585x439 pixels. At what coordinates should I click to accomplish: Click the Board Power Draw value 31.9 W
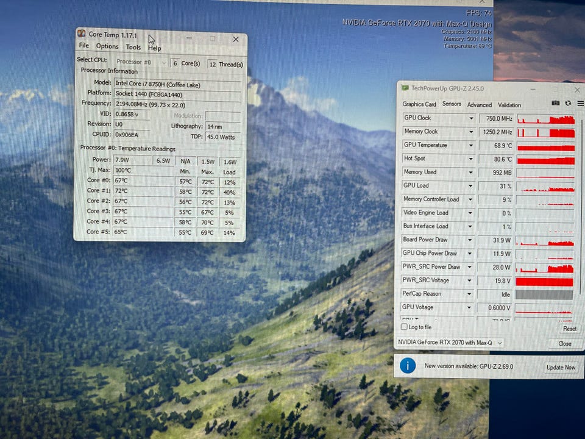click(495, 240)
